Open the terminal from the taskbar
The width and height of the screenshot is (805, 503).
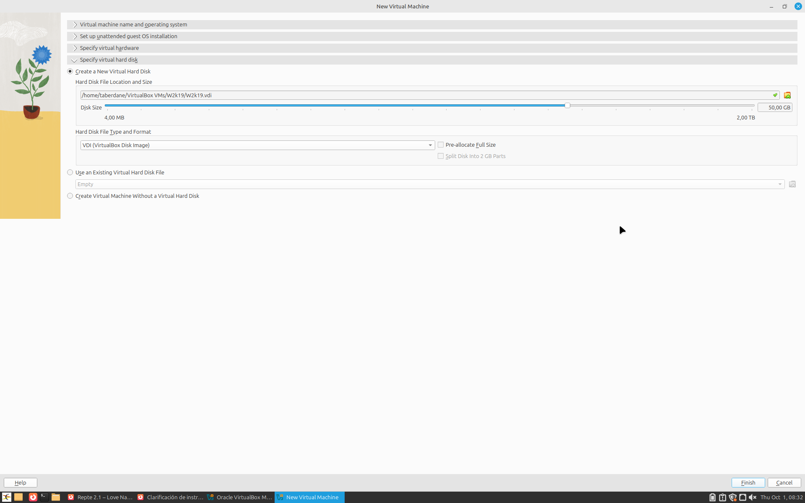[44, 497]
